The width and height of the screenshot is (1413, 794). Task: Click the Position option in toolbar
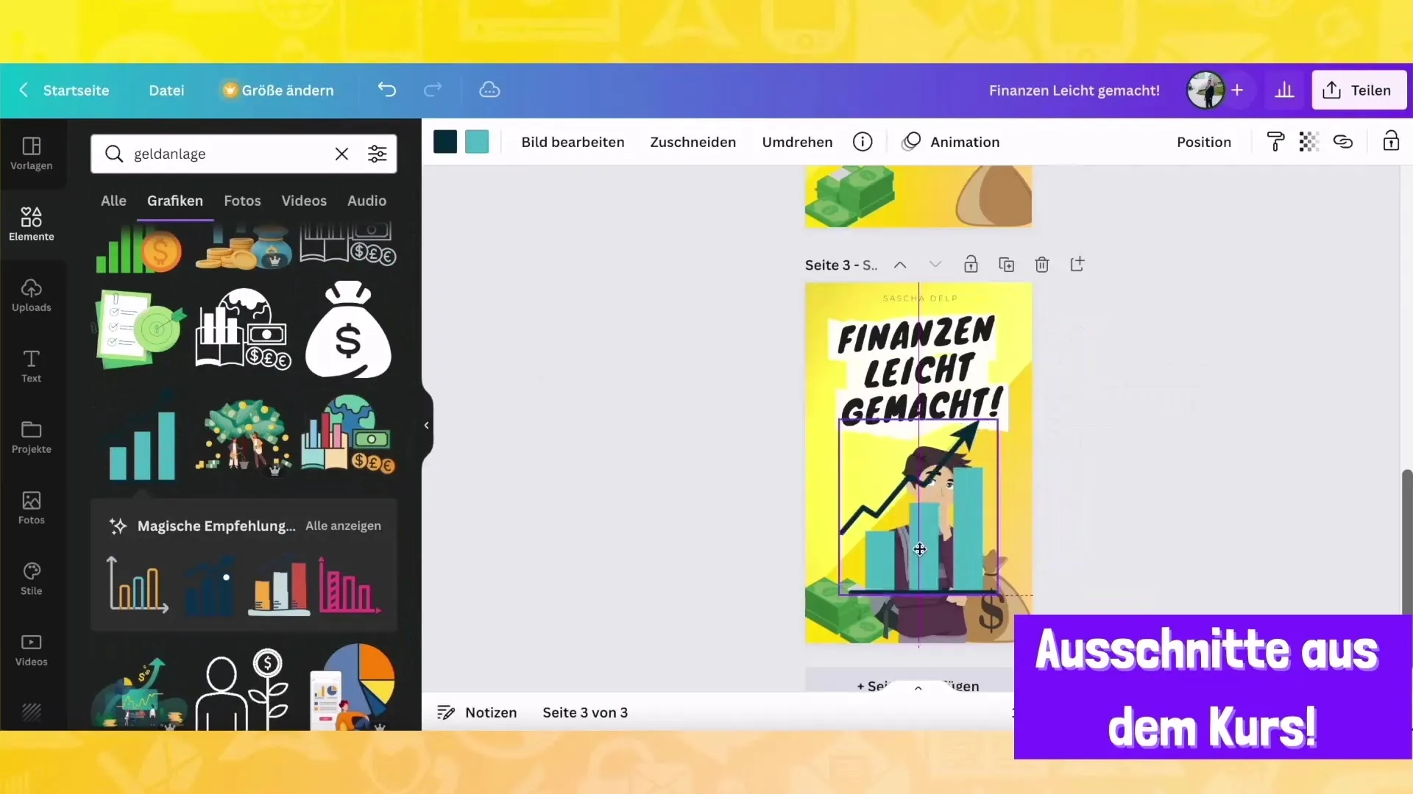[1204, 142]
